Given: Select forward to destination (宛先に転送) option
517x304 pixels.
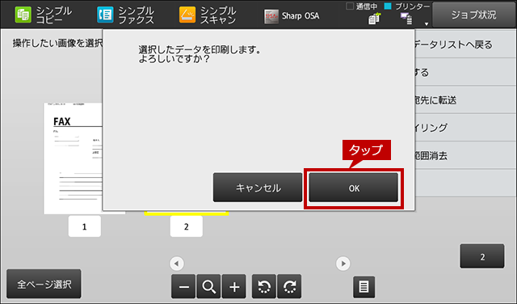Looking at the screenshot, I should click(465, 100).
